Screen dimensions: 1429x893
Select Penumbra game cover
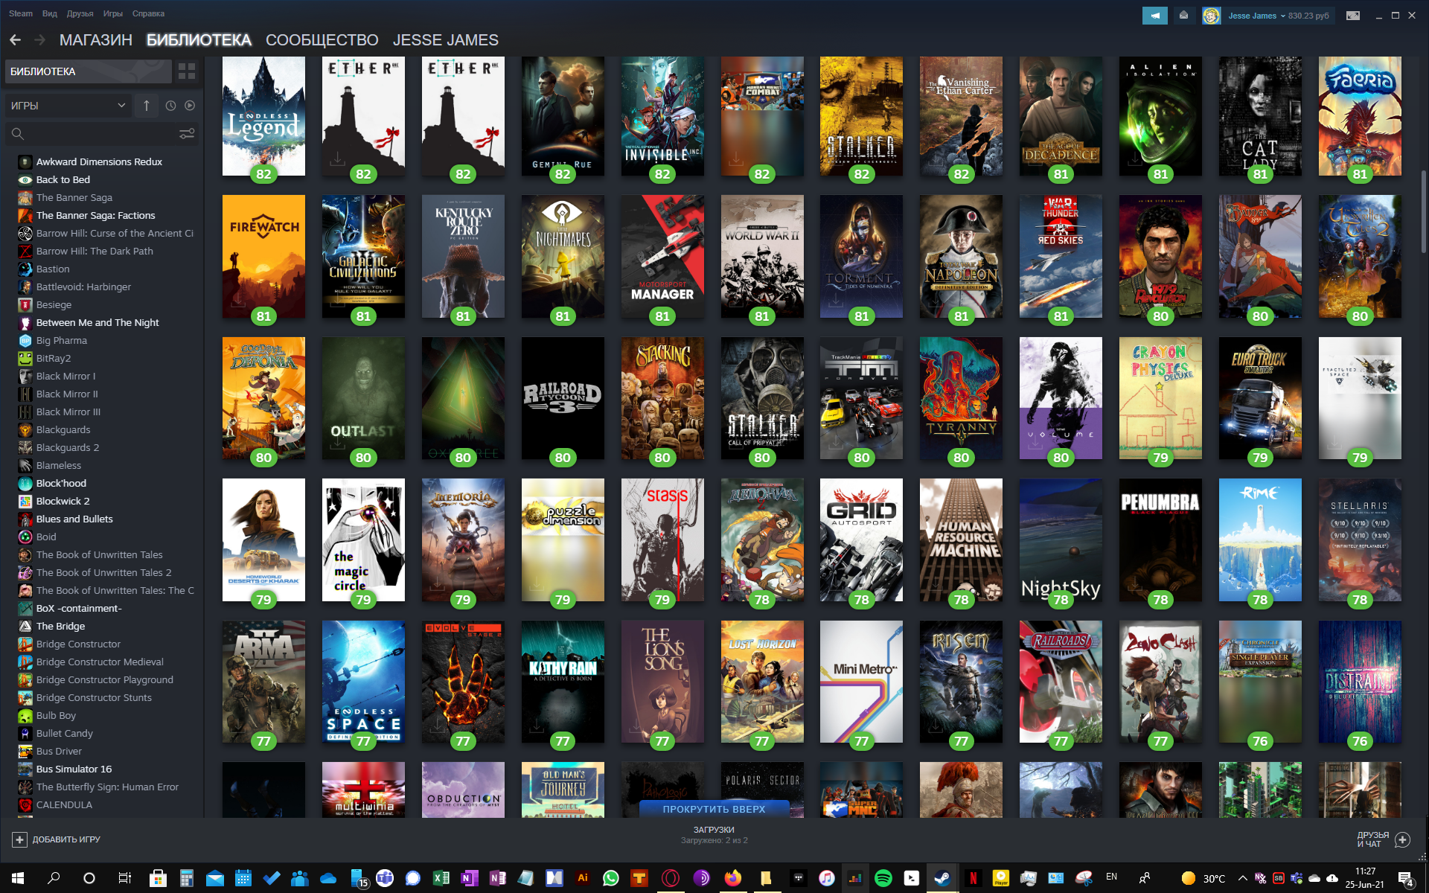[x=1160, y=540]
